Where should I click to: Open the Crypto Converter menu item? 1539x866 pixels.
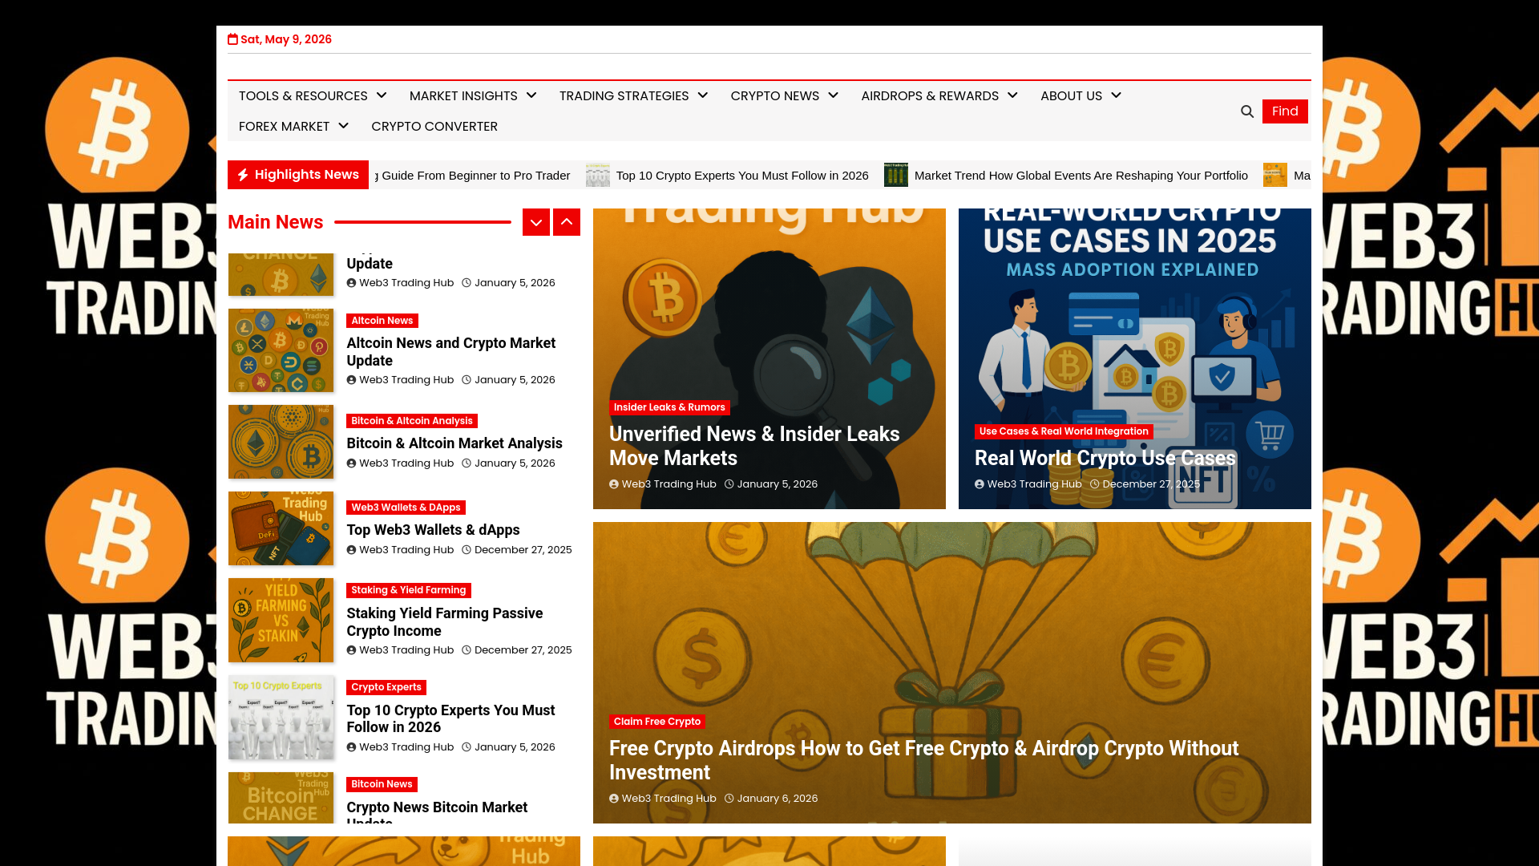(x=434, y=127)
